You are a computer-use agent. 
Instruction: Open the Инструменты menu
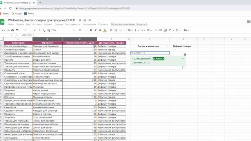73,24
